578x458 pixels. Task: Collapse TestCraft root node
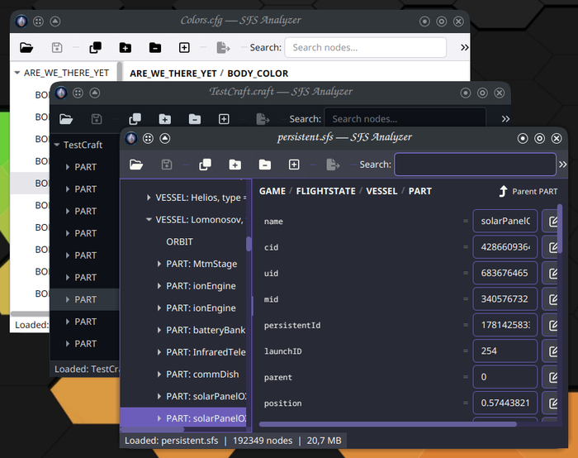pos(57,145)
